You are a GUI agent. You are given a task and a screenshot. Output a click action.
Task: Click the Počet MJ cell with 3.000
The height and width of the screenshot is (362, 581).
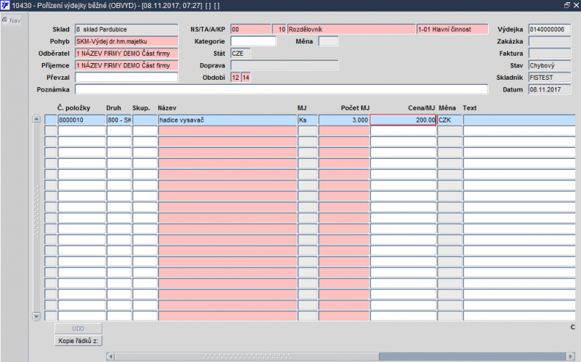coord(344,120)
